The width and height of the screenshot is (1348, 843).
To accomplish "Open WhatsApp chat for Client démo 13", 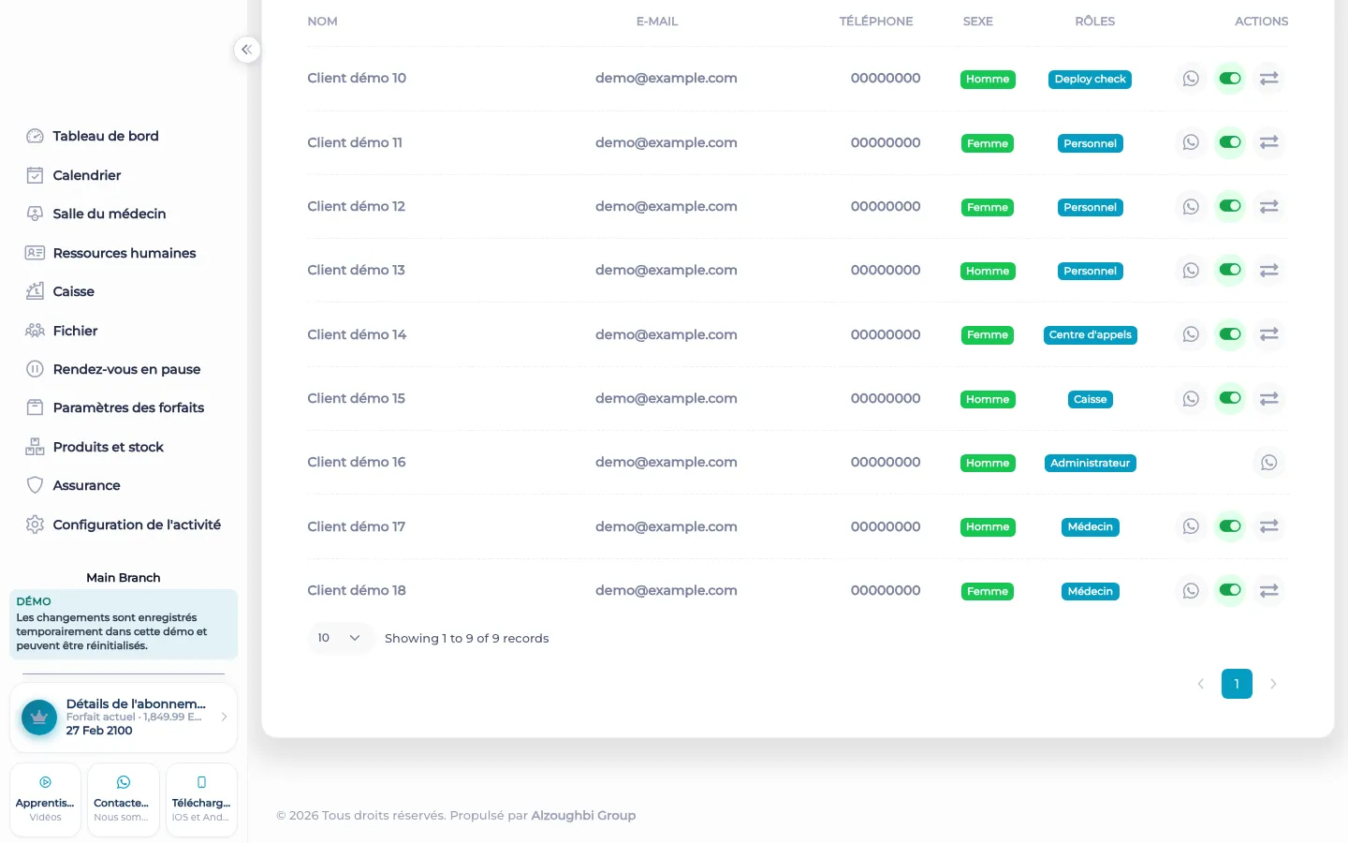I will tap(1191, 270).
